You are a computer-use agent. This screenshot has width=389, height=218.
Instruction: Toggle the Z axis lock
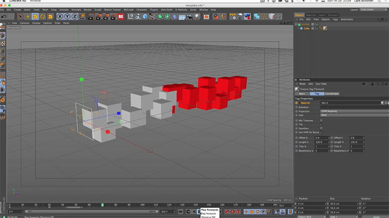tap(75, 17)
